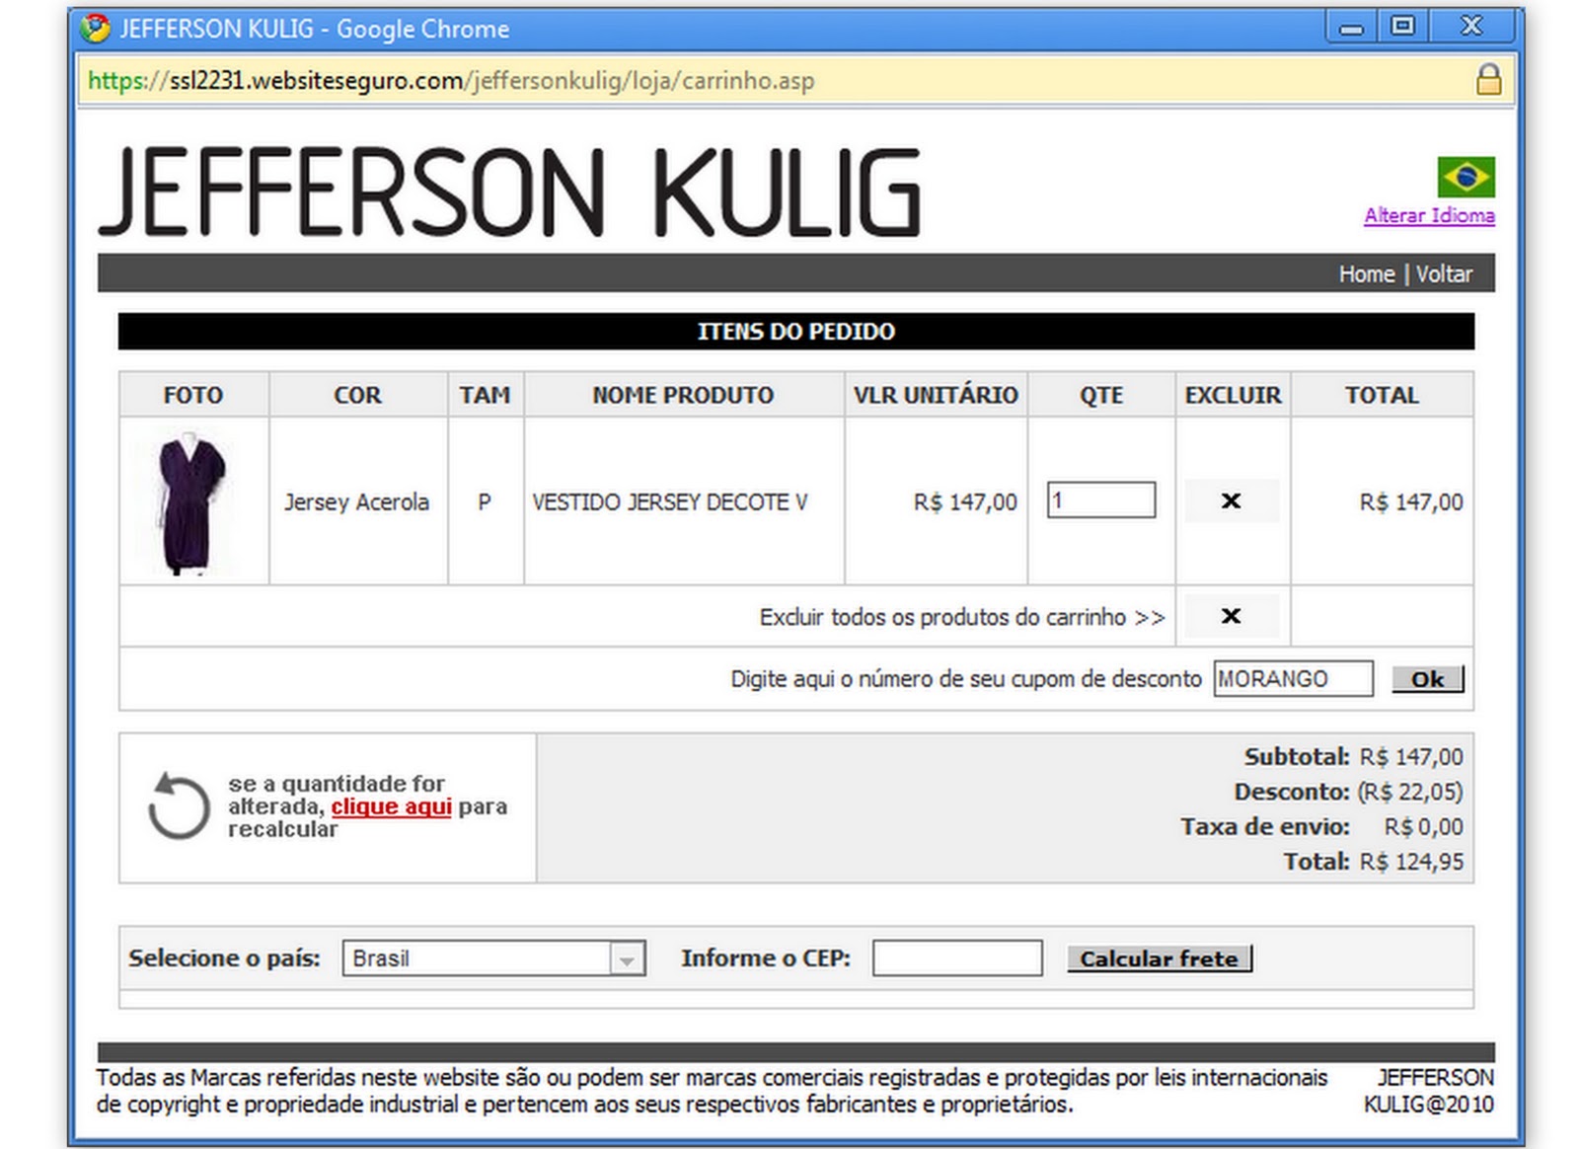Viewport: 1579px width, 1149px height.
Task: Click the color cell 'Jersey Acerola'
Action: pos(357,502)
